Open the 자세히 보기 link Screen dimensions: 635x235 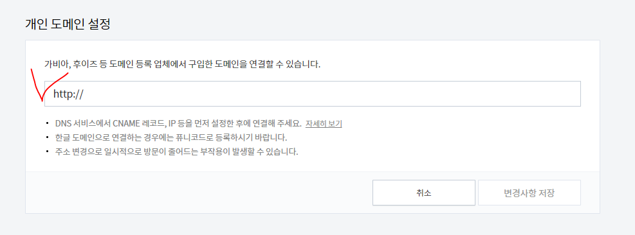tap(324, 123)
